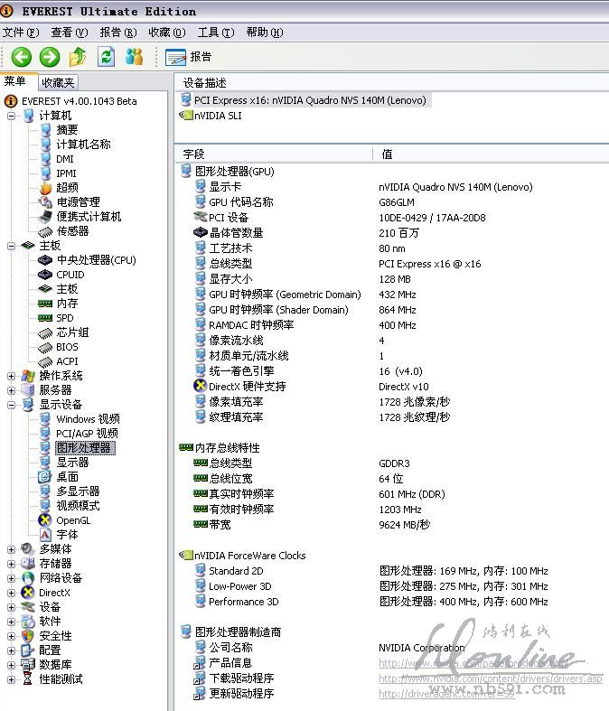
Task: Click the up-level arrow toolbar icon
Action: [79, 57]
